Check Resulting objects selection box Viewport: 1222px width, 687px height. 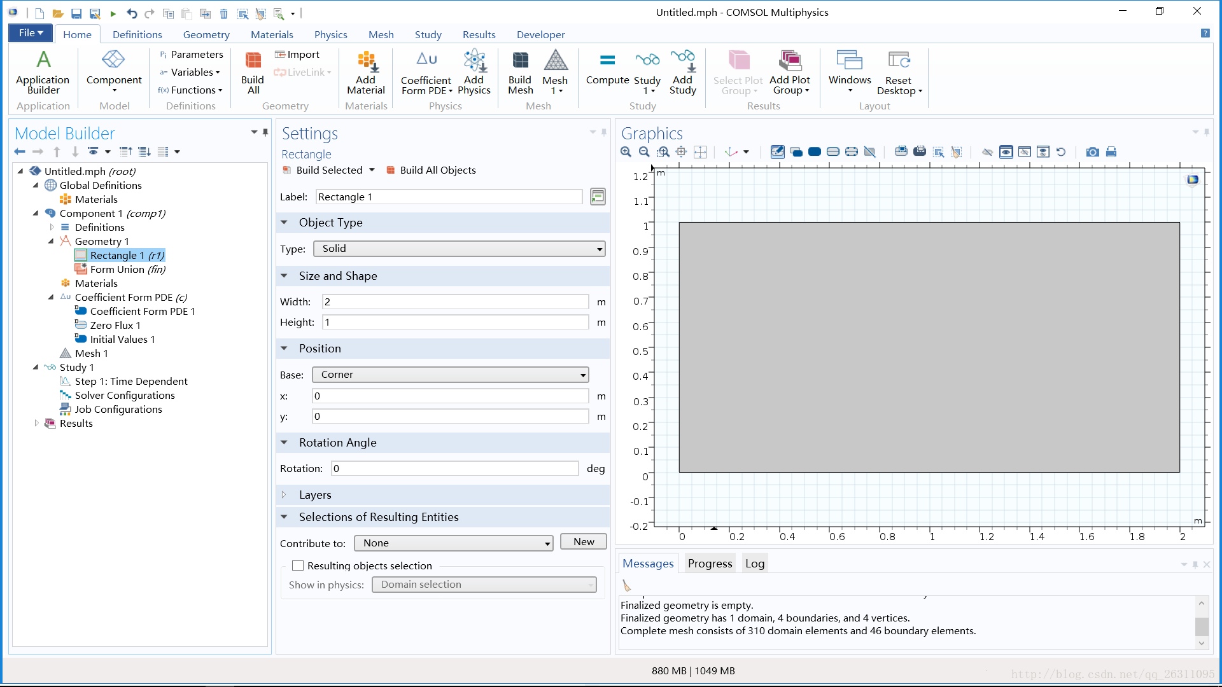[298, 566]
